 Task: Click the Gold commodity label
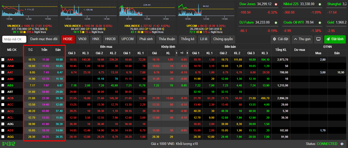(331, 22)
